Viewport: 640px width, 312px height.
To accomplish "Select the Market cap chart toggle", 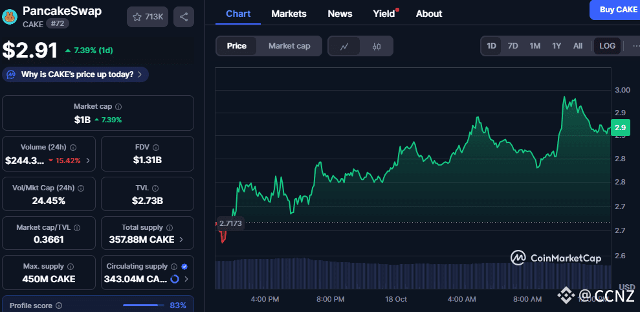I will coord(289,46).
